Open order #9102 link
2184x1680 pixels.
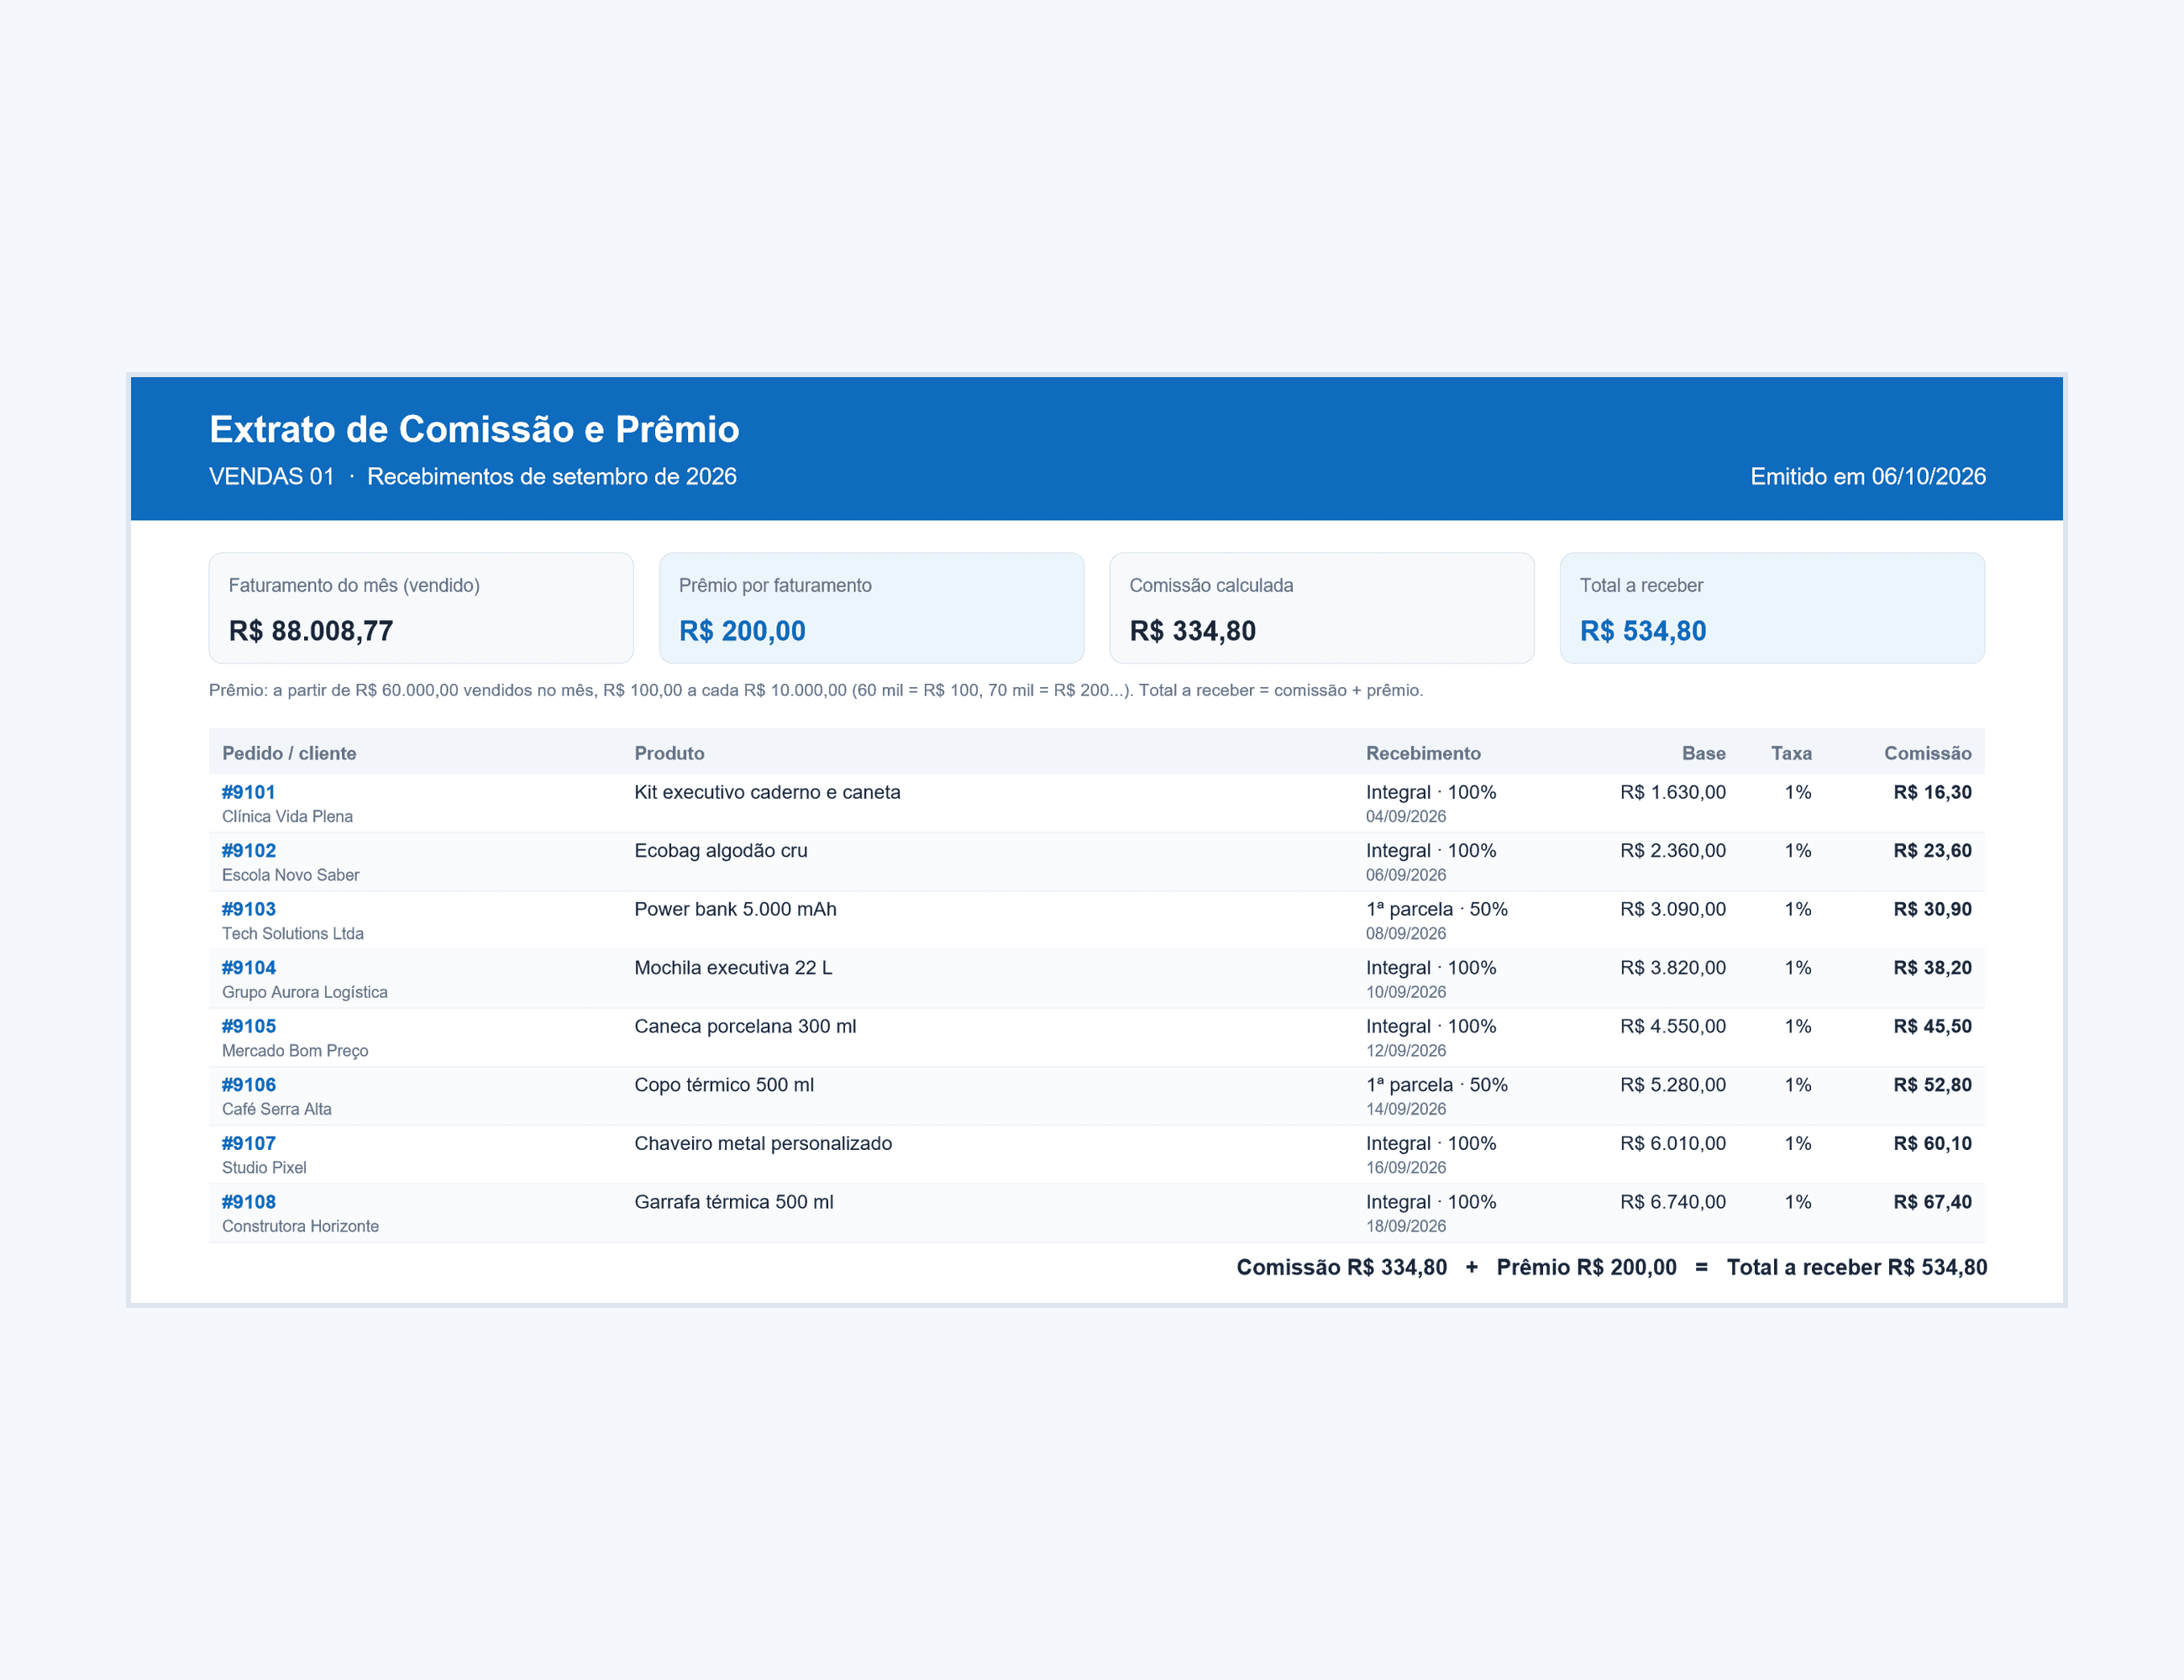tap(248, 851)
